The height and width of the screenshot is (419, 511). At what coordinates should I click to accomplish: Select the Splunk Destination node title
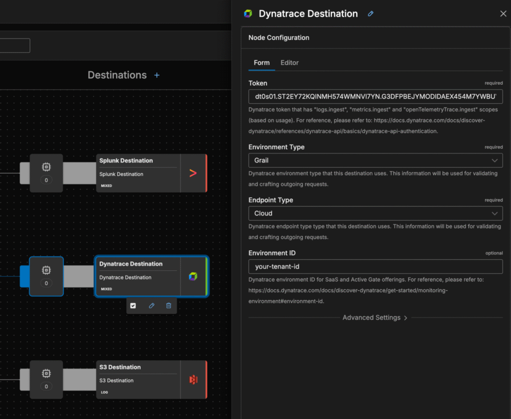coord(126,161)
